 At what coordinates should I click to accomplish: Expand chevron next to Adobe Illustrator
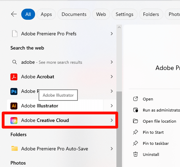click(112, 106)
